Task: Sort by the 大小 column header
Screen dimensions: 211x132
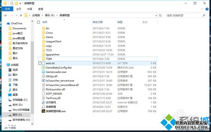Action: tap(145, 22)
